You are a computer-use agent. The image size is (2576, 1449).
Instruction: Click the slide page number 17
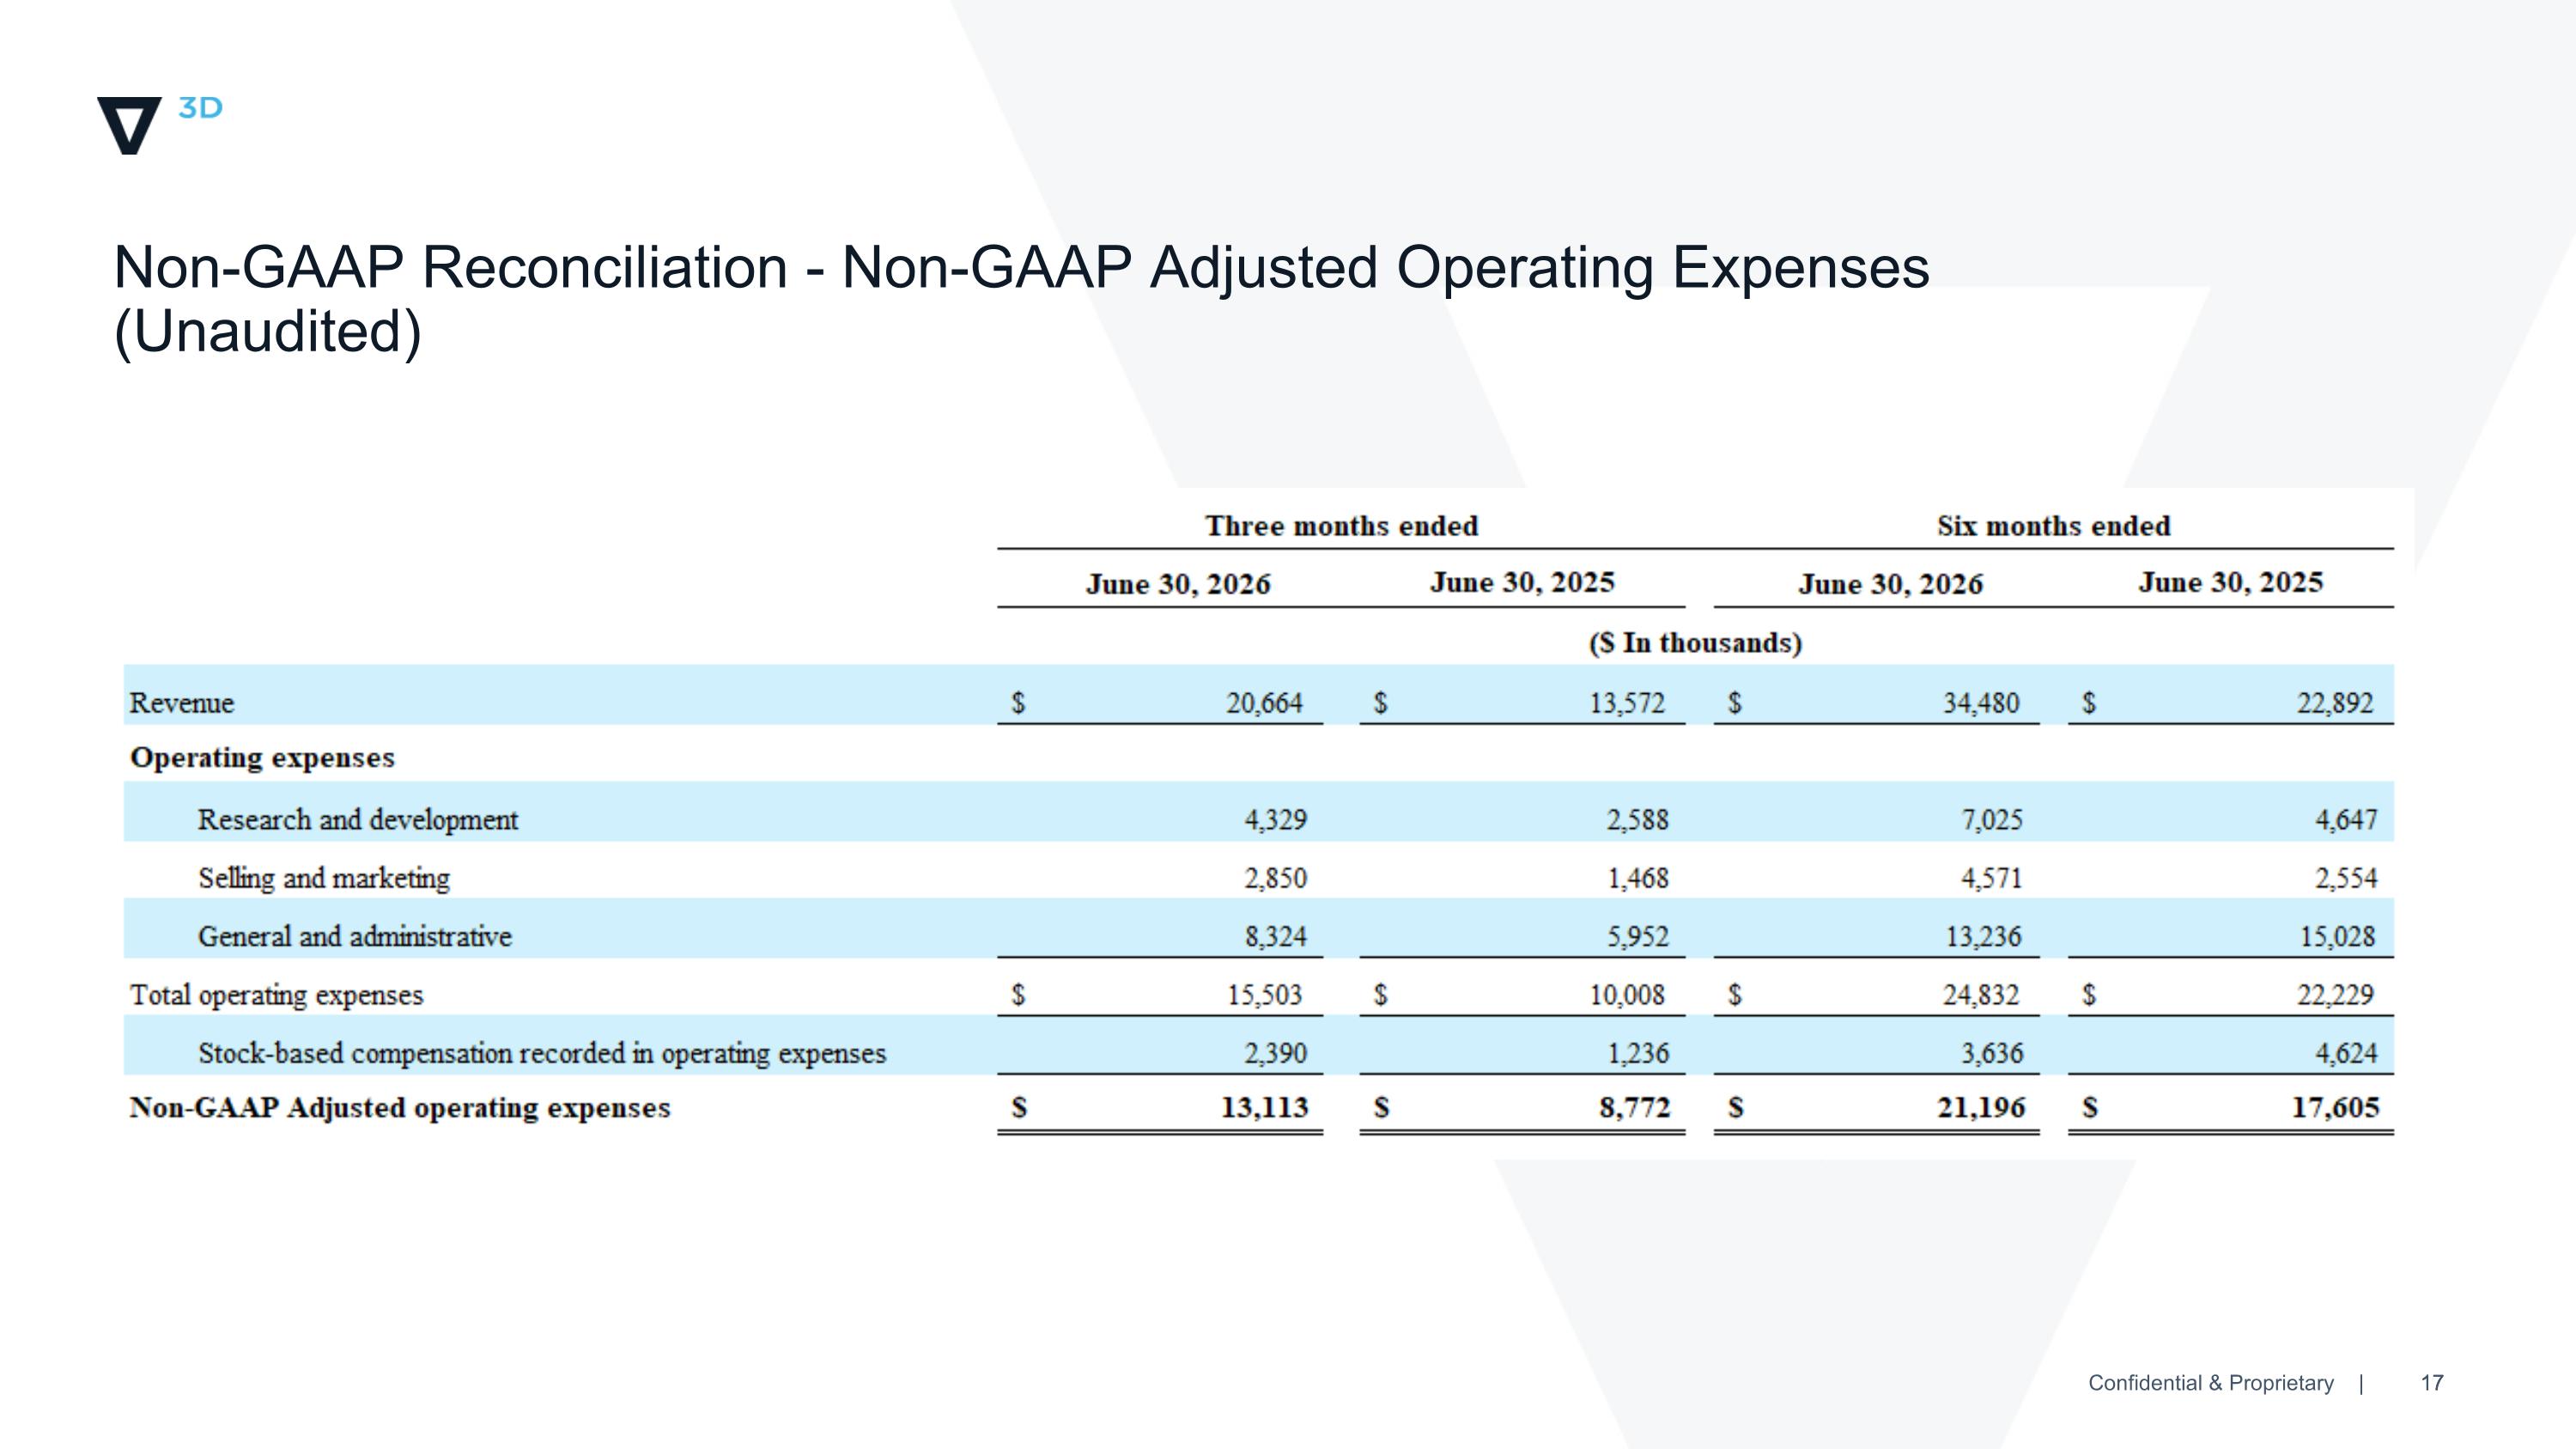(2432, 1383)
